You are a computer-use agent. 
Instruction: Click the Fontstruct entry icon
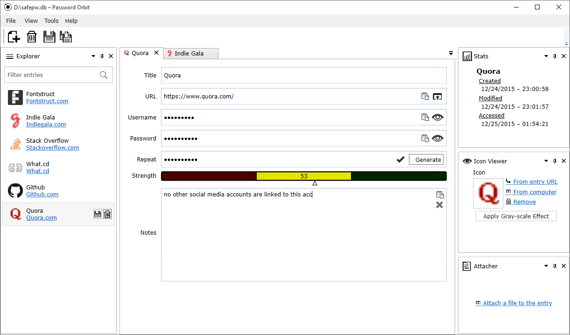point(15,98)
